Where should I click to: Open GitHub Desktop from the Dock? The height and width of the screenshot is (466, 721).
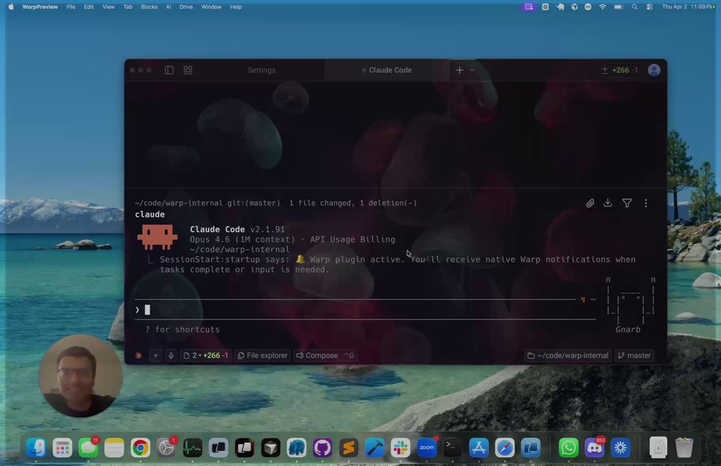coord(323,447)
